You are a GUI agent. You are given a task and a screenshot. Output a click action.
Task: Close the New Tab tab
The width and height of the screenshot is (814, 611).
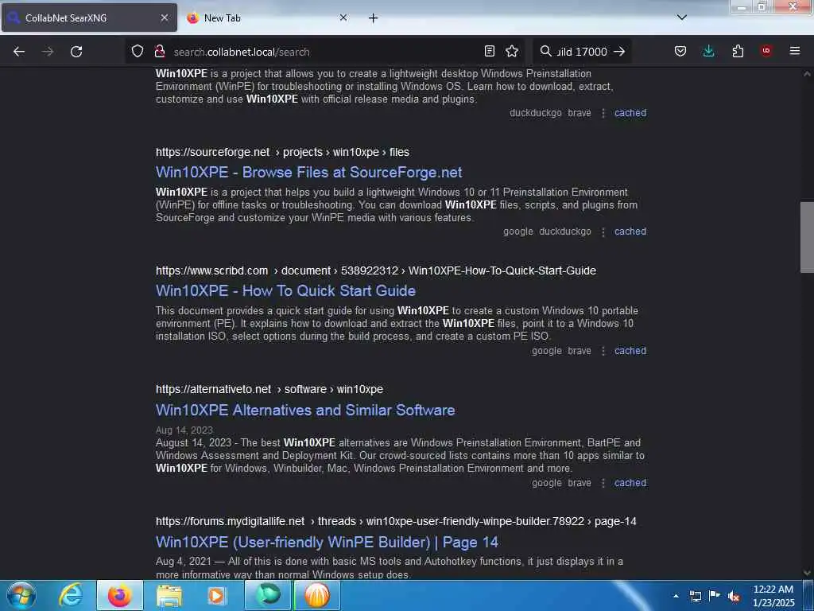343,18
